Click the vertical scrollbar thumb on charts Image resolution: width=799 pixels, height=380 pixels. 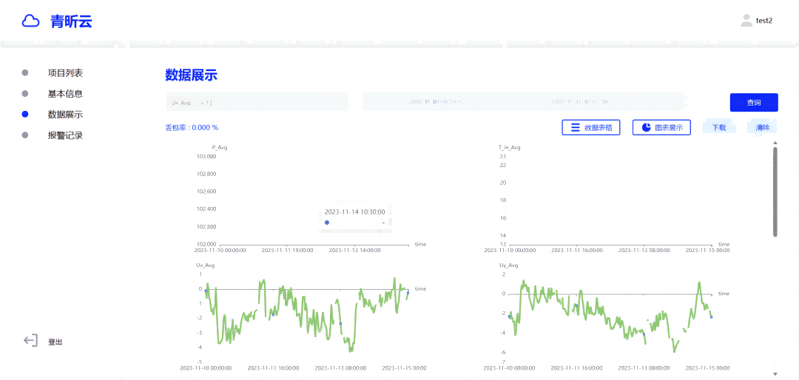775,191
